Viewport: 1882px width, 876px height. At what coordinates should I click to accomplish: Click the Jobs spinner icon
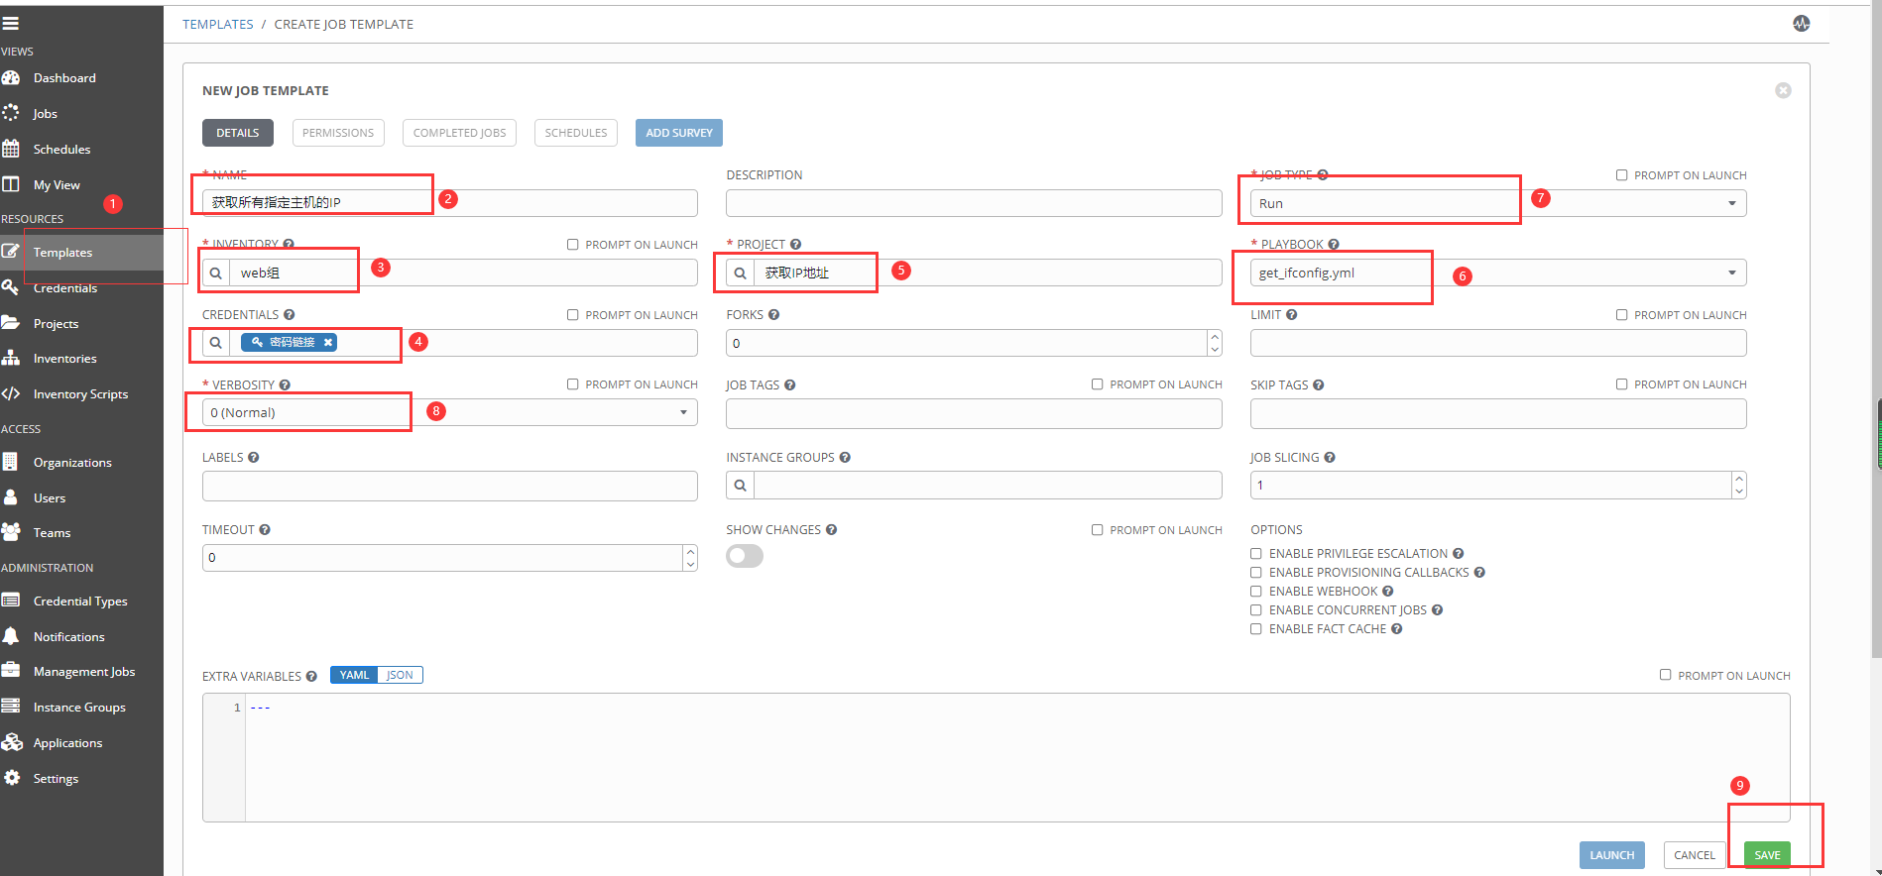(11, 113)
